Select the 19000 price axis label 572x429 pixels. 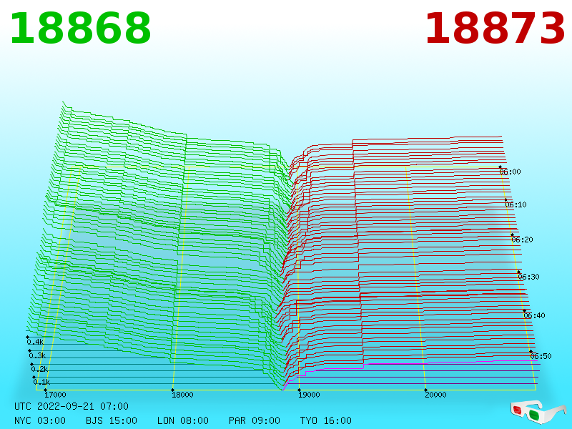(309, 395)
